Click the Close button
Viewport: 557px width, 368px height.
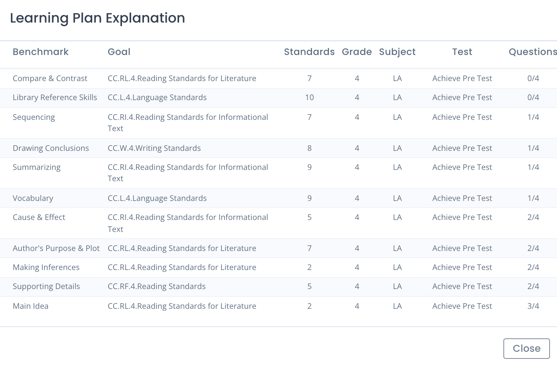526,348
